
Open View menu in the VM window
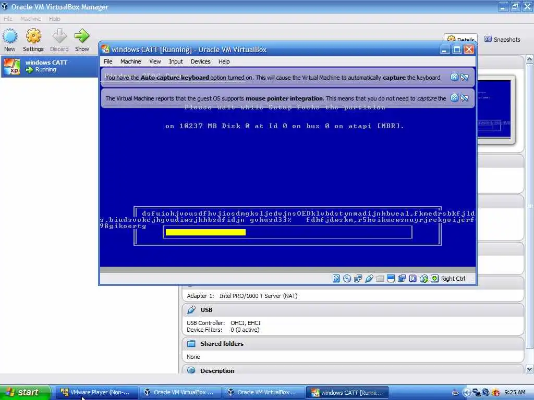[155, 61]
